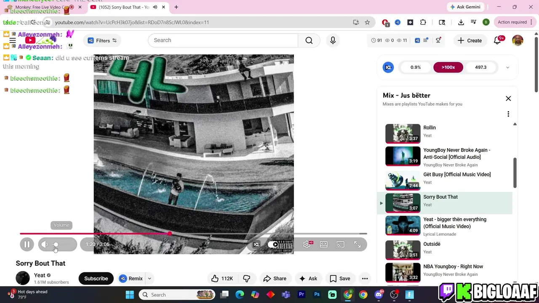Expand the vidIQ score panel chevron
This screenshot has width=539, height=303.
pyautogui.click(x=507, y=67)
